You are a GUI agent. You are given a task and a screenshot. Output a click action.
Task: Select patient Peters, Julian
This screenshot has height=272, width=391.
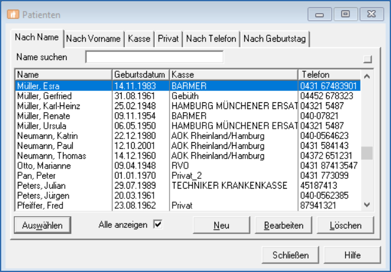(x=188, y=186)
